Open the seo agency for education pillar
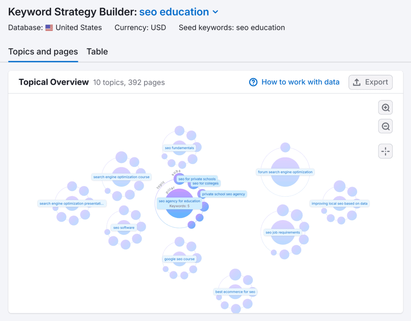 (179, 201)
